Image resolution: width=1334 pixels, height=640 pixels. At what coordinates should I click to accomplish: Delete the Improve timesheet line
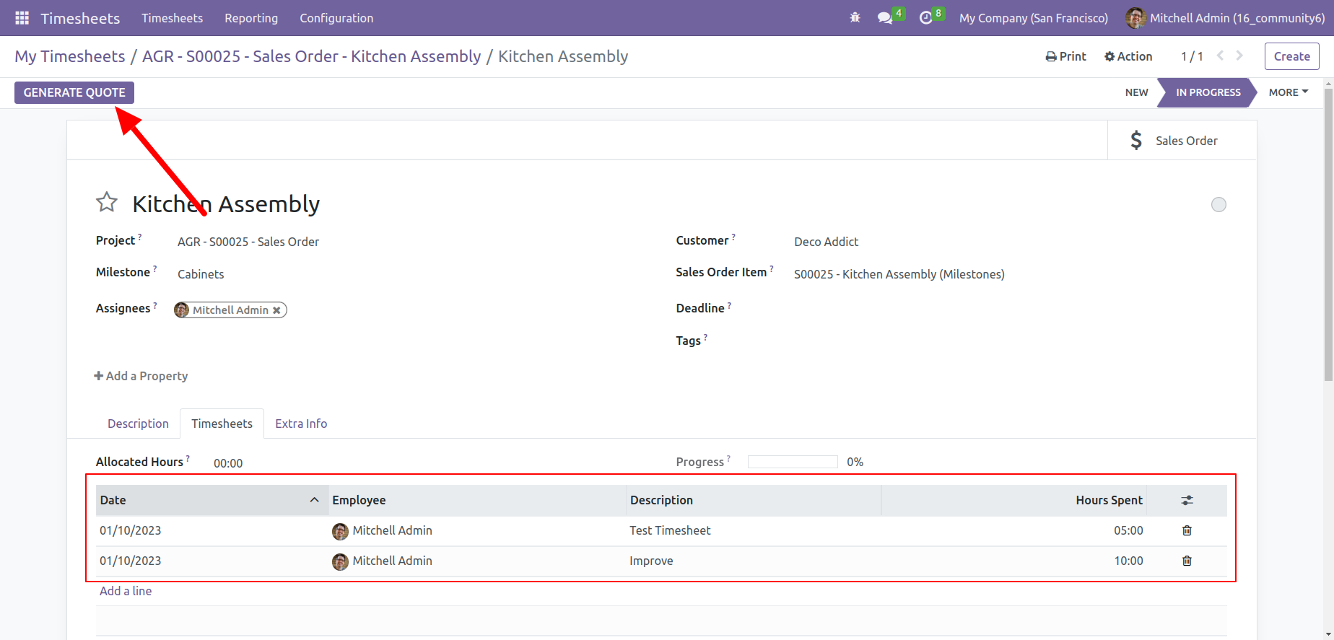[1187, 561]
